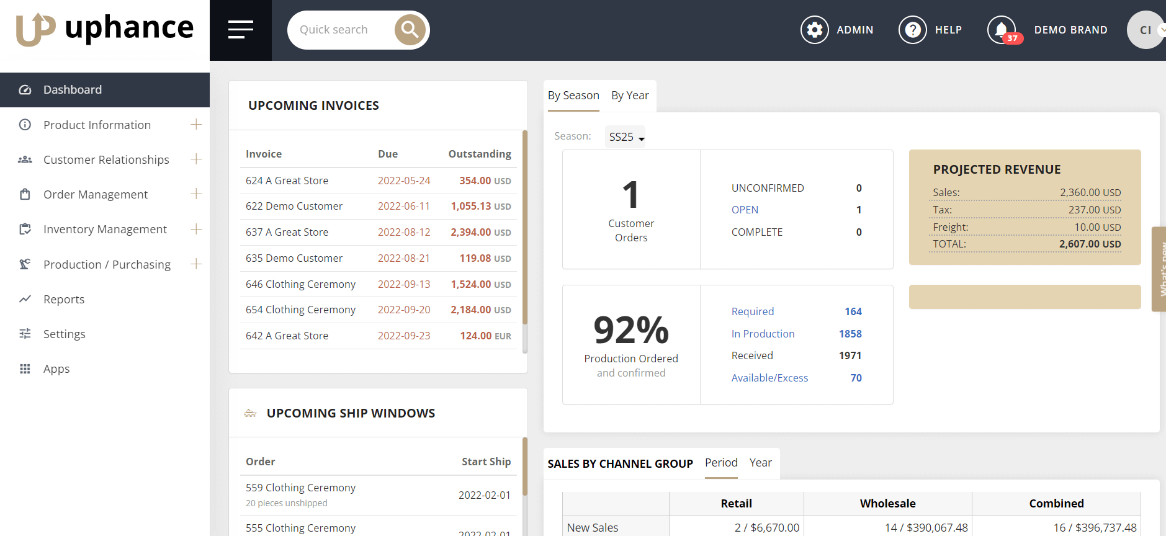Open the SS25 season dropdown
This screenshot has width=1166, height=536.
[626, 136]
